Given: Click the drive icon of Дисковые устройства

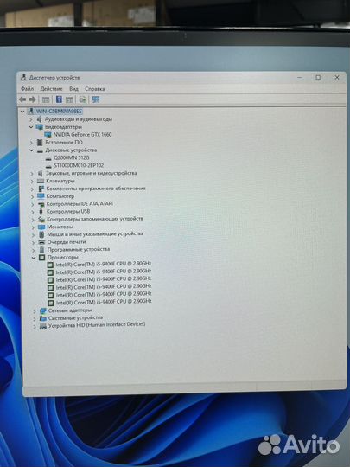Looking at the screenshot, I should pos(40,150).
